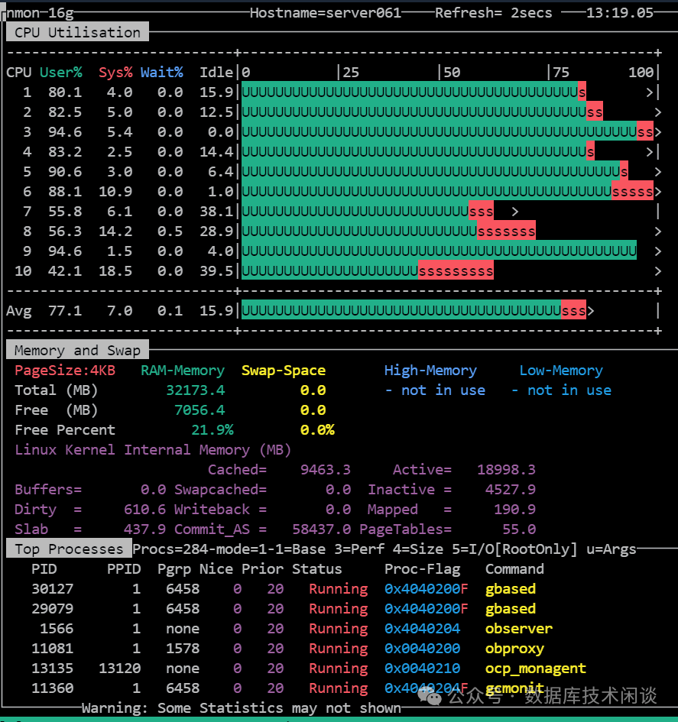
Task: Click the Swap-Space column heading
Action: (x=284, y=371)
